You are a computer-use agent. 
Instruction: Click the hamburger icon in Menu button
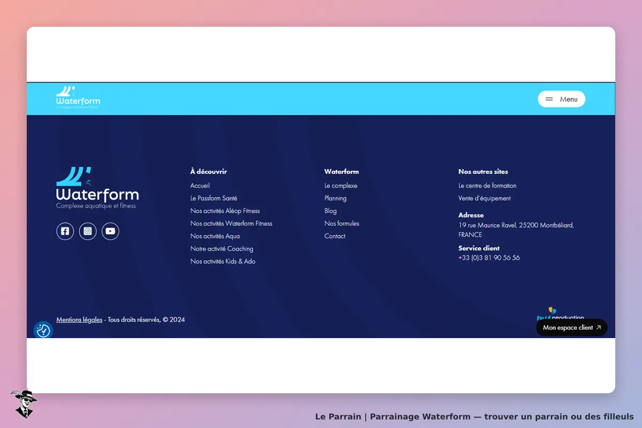click(x=549, y=99)
